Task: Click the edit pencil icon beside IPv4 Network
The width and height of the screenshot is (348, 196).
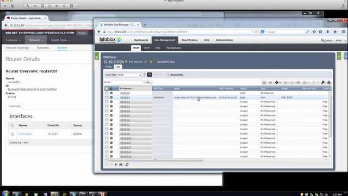Action: pos(146,62)
